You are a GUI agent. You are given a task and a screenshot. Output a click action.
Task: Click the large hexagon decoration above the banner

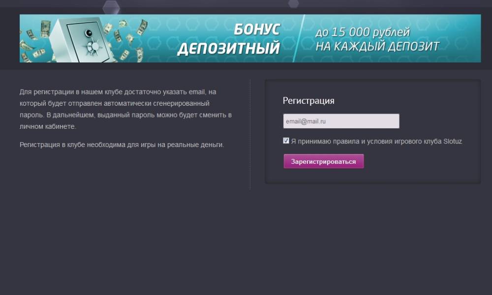[111, 7]
